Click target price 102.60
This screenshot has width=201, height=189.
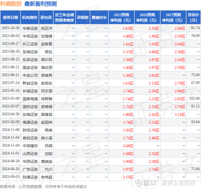pos(195,98)
